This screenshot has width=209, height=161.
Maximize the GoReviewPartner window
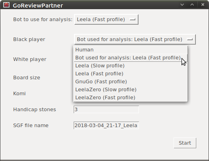pyautogui.click(x=192, y=5)
